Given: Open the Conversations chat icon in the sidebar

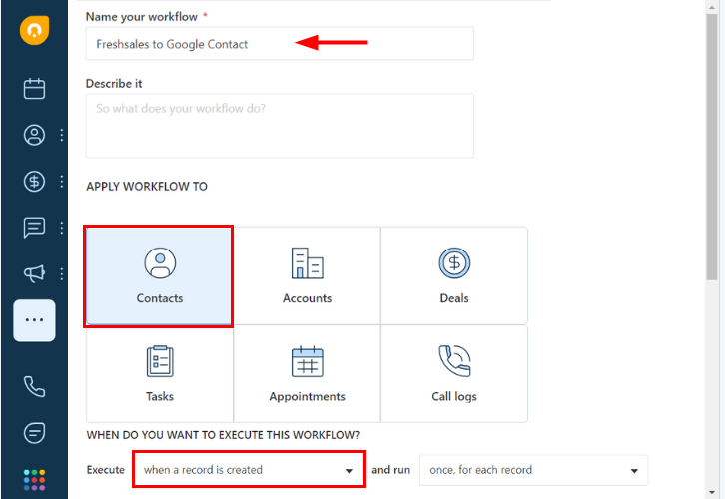Looking at the screenshot, I should coord(34,228).
